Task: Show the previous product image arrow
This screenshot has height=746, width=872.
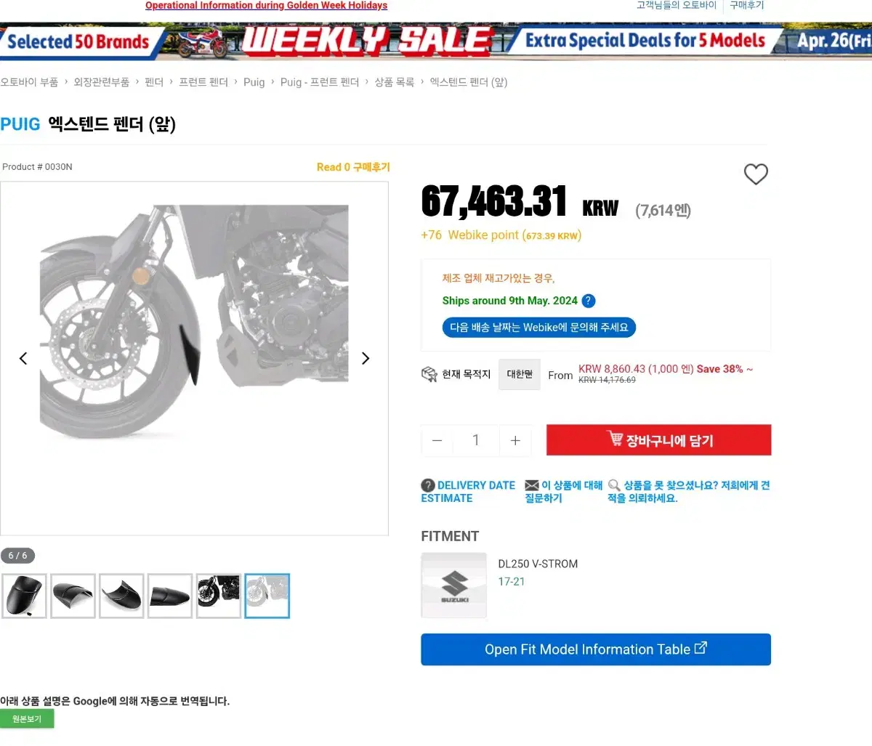Action: pos(23,358)
